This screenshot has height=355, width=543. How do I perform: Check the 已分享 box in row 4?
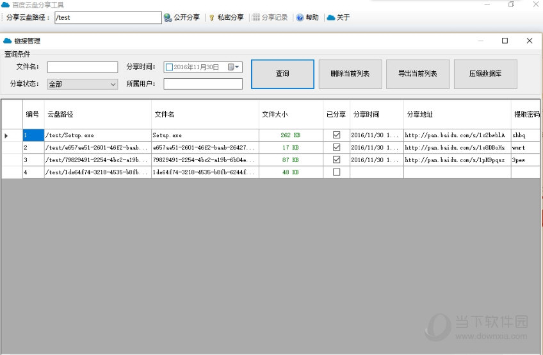(x=336, y=172)
